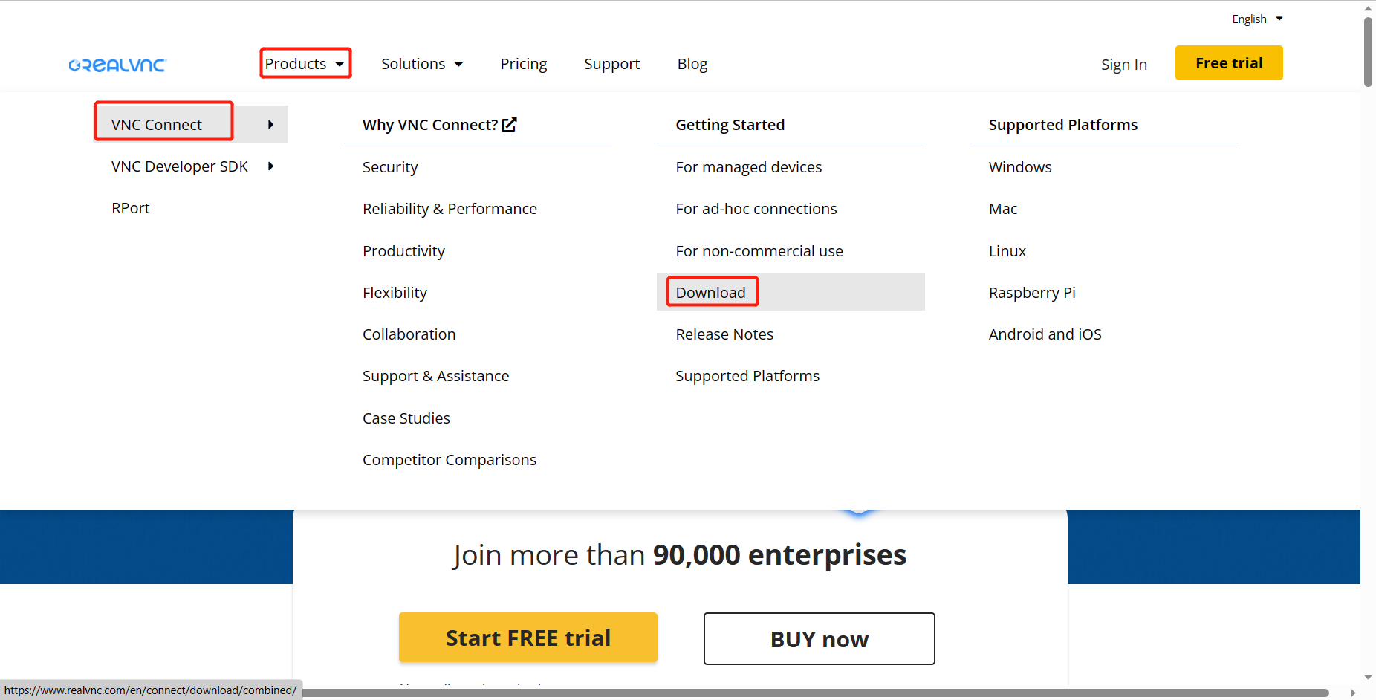Select Android and iOS platform link

click(1045, 334)
